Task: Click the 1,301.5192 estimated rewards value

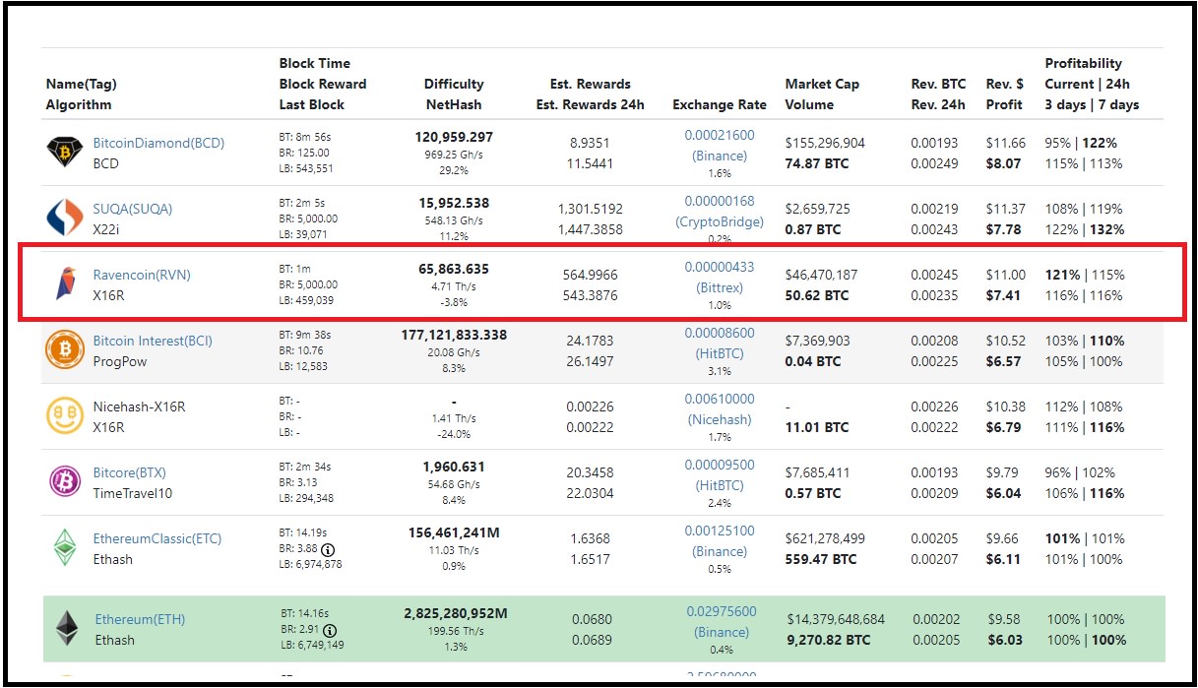Action: (x=590, y=210)
